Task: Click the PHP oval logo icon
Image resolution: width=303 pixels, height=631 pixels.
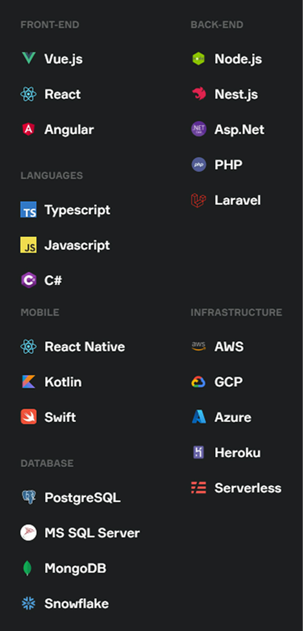Action: click(x=199, y=165)
